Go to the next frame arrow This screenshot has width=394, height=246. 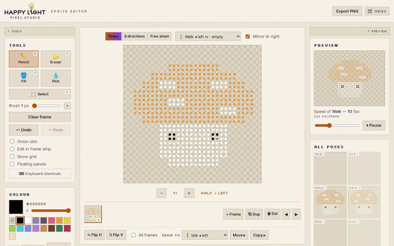pos(296,214)
